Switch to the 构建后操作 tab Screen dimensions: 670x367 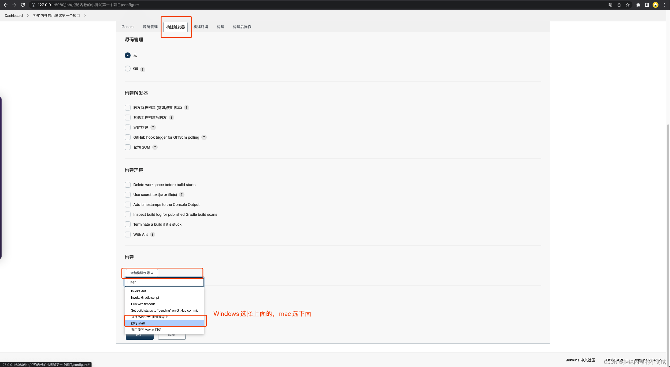[x=242, y=27]
